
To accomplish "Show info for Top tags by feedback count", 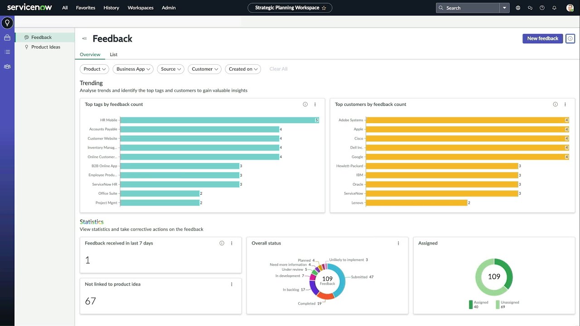I will click(x=305, y=104).
